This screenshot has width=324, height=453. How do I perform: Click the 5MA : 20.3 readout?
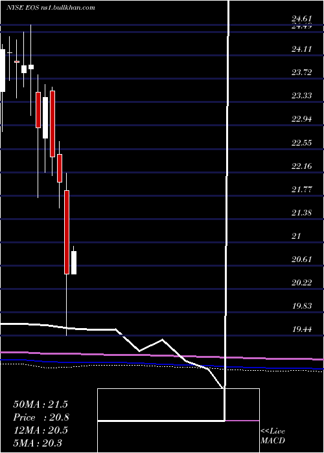coord(38,443)
